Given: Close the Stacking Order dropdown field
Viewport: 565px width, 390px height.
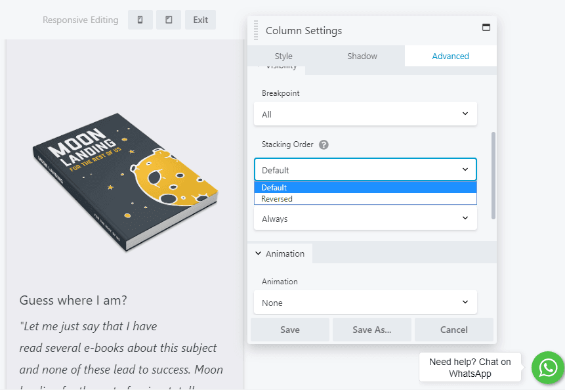Looking at the screenshot, I should (366, 169).
